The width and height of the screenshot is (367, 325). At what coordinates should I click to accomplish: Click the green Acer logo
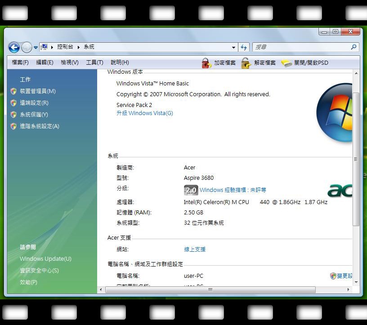point(340,190)
